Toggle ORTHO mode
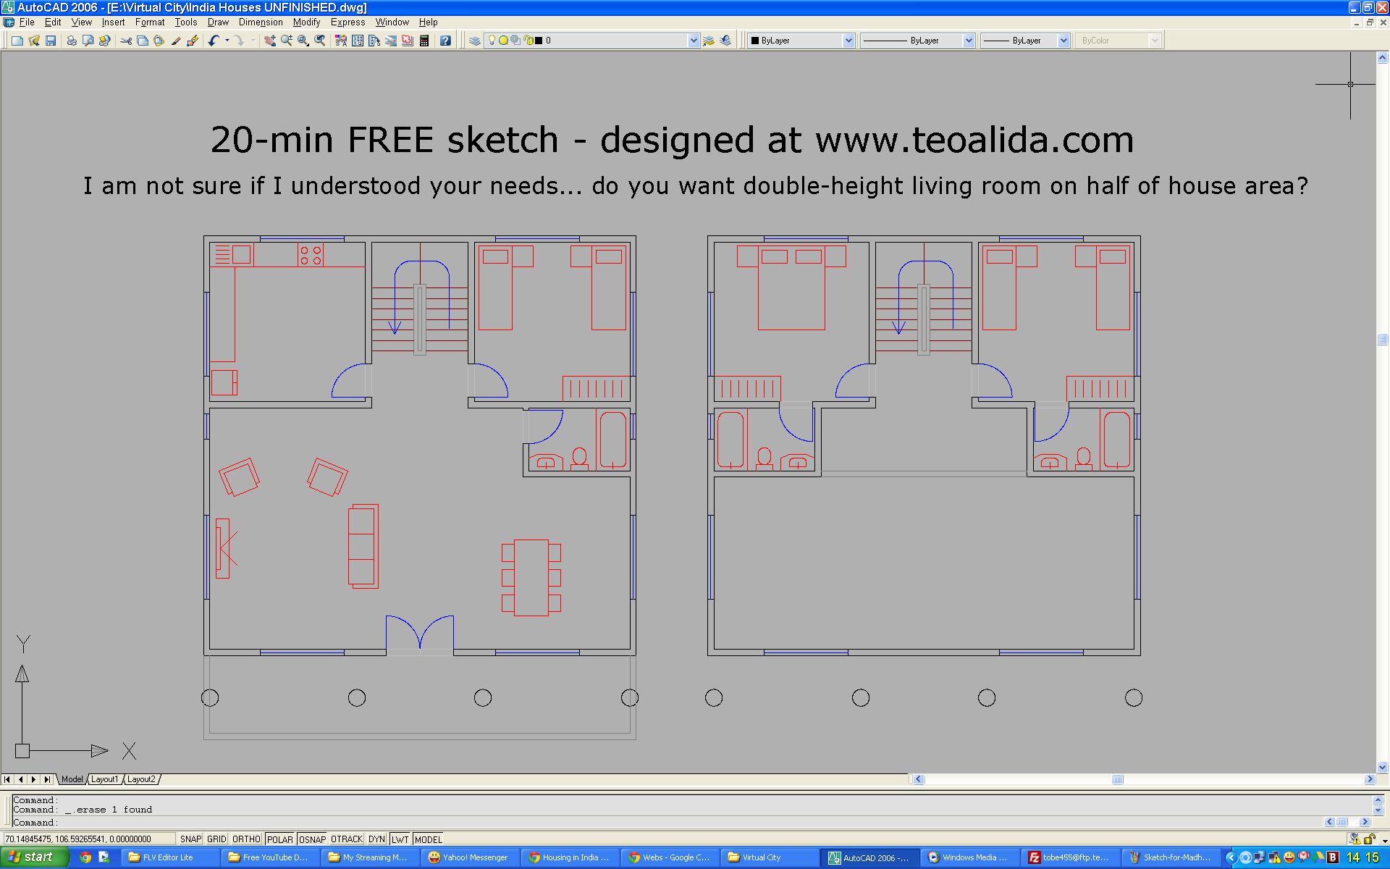 (246, 839)
